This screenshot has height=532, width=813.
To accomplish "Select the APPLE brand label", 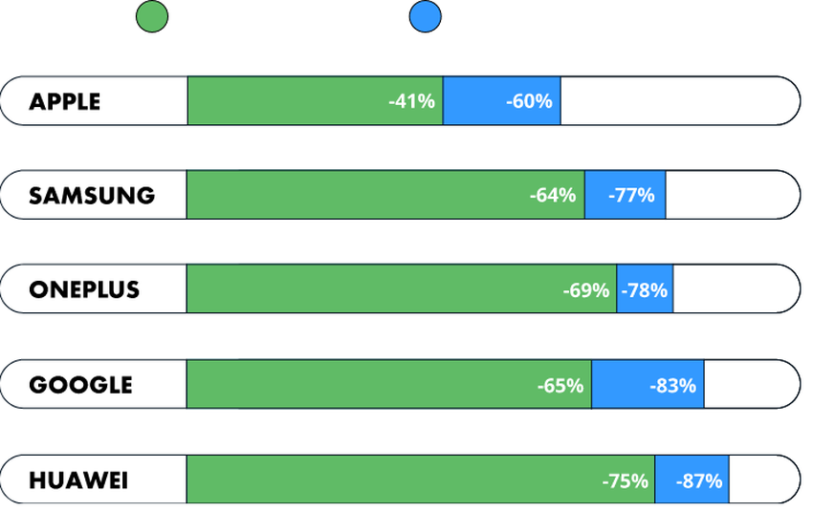I will click(x=65, y=101).
